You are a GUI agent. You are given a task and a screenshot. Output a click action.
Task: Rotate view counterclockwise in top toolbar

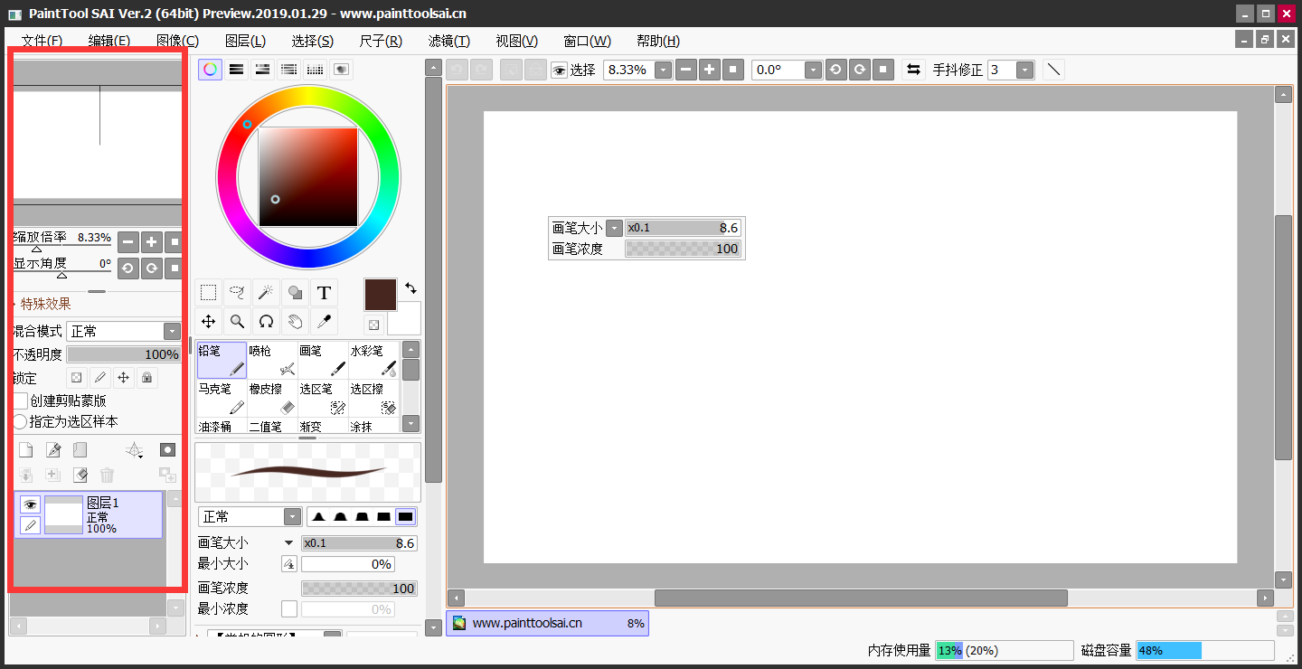point(836,70)
